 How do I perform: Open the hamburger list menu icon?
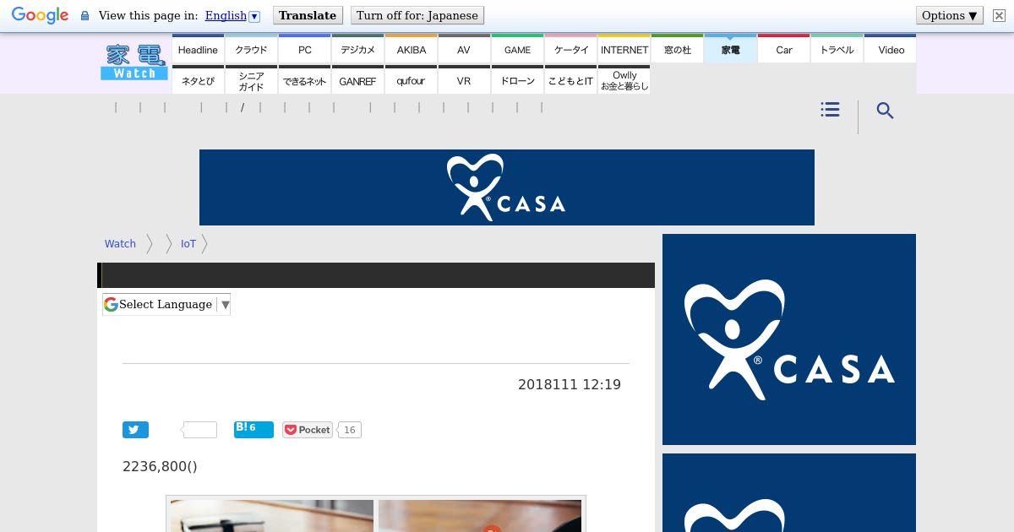[830, 110]
